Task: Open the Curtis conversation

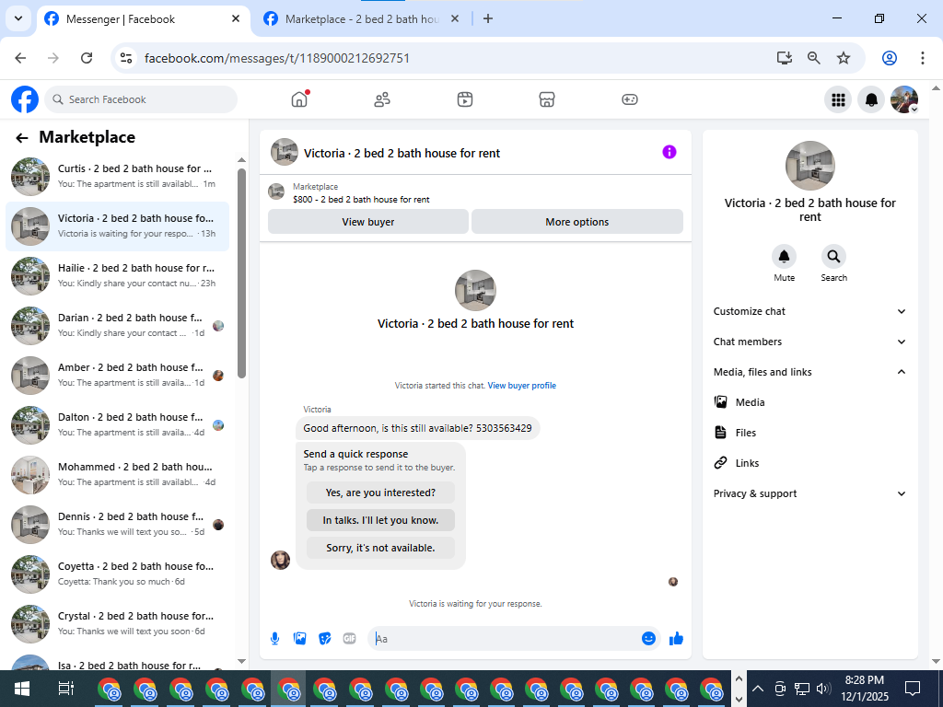Action: pyautogui.click(x=117, y=176)
